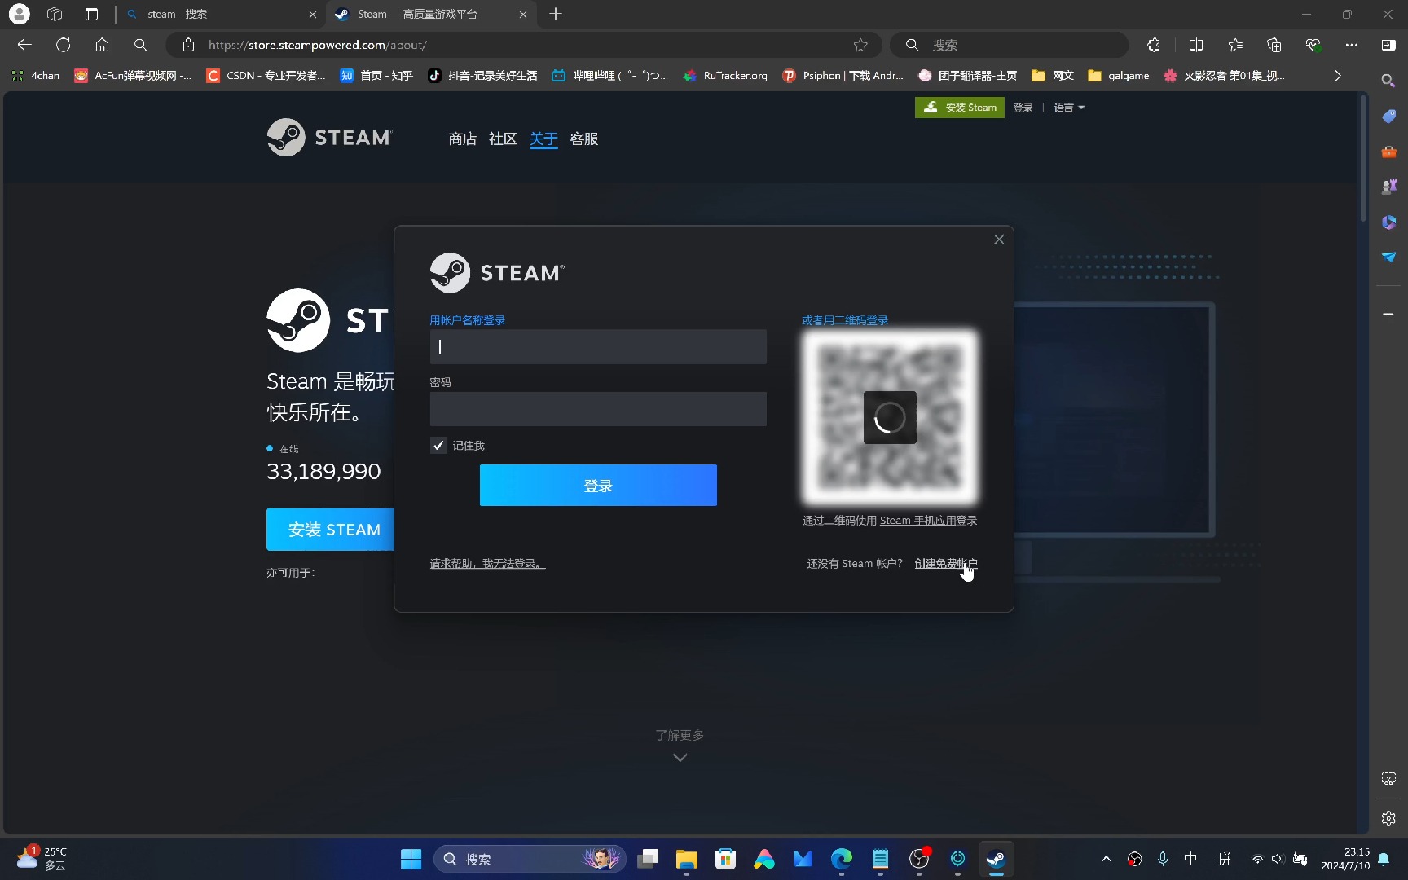Viewport: 1408px width, 880px height.
Task: Open sidebar settings gear icon
Action: (1388, 818)
